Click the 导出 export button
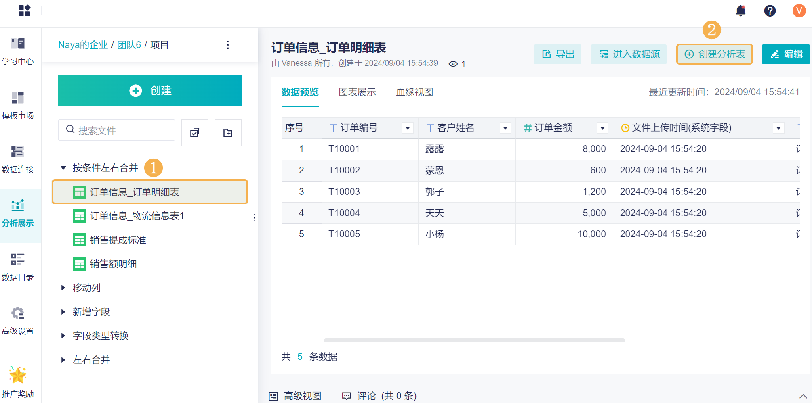812x403 pixels. (x=557, y=54)
